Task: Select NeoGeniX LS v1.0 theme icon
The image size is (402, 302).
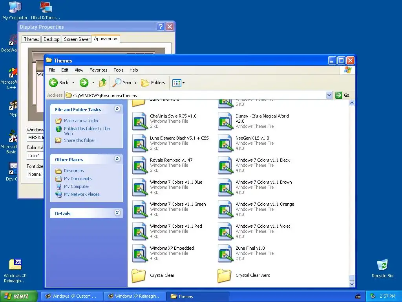Action: (226, 143)
